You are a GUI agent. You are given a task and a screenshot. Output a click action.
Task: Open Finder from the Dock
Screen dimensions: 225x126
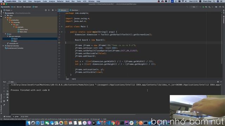[28, 123]
